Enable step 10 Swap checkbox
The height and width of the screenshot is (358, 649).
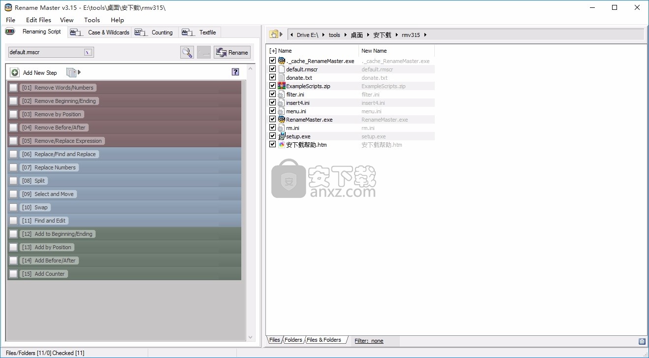click(13, 207)
